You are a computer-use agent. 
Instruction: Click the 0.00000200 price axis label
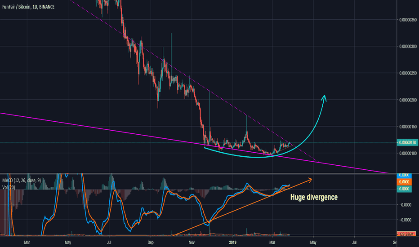click(408, 100)
